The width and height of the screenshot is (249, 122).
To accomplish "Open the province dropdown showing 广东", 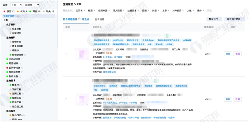I will 17,5.
